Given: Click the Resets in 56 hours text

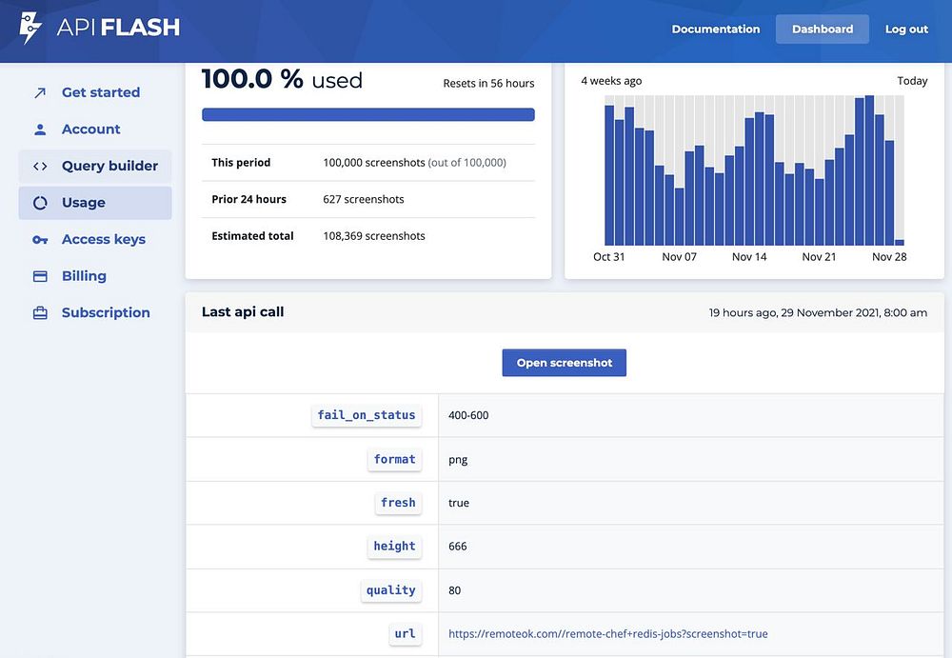Looking at the screenshot, I should tap(488, 83).
